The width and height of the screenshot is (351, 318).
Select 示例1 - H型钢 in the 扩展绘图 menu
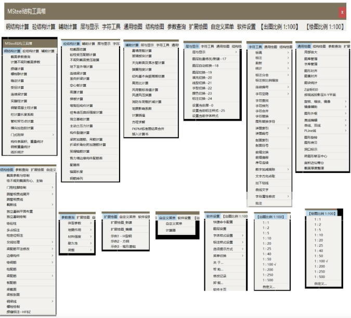[121, 235]
